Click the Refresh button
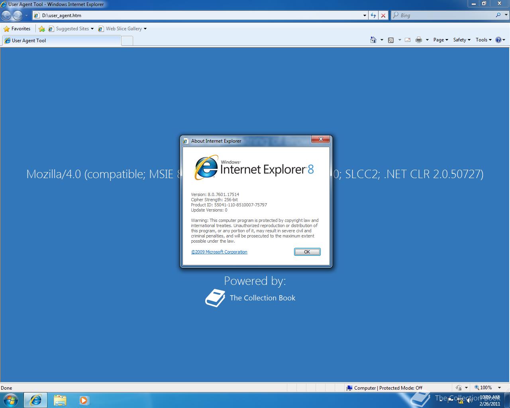510x408 pixels. pos(373,16)
